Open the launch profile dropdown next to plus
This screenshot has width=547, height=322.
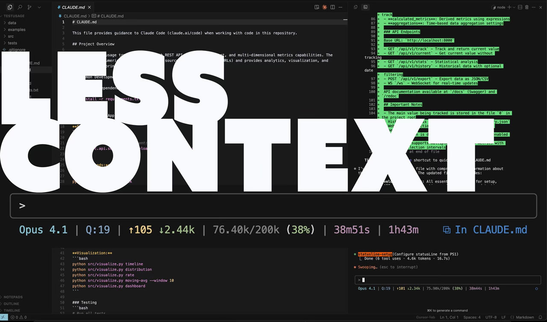click(514, 7)
